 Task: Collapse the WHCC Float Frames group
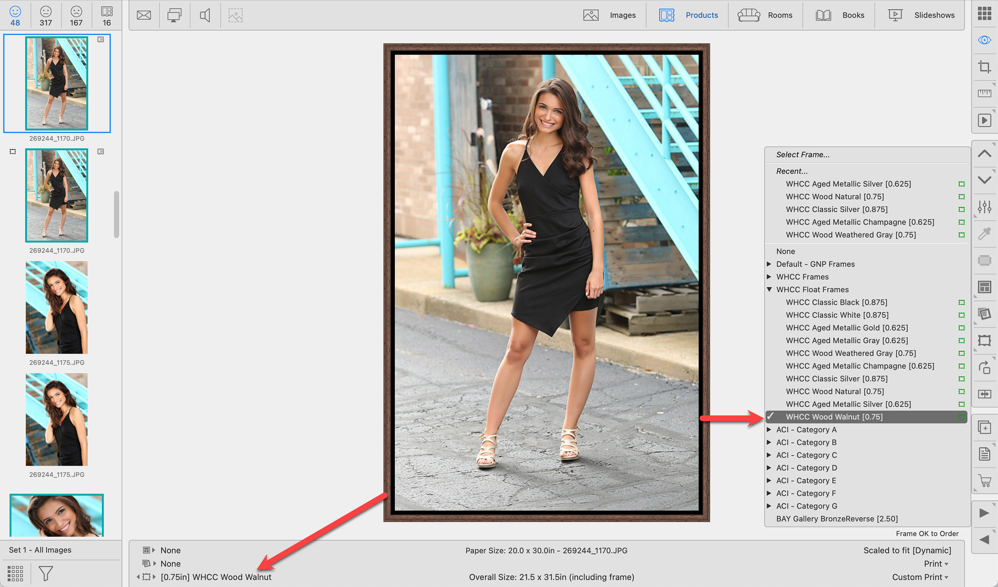tap(769, 289)
